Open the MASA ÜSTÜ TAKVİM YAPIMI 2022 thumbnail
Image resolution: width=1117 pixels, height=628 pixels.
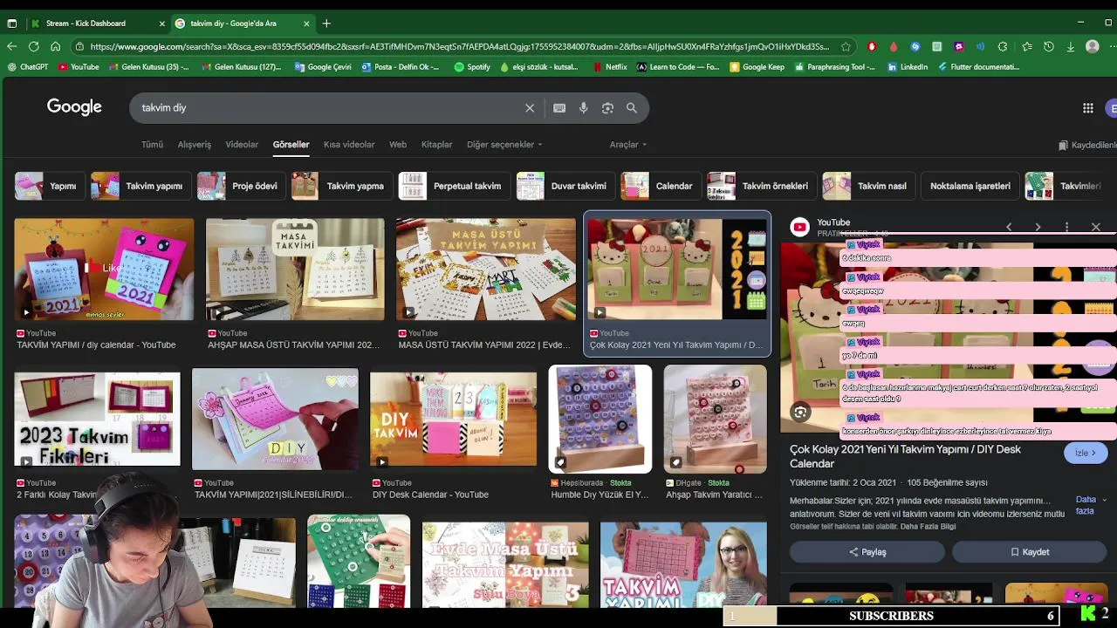click(x=486, y=270)
